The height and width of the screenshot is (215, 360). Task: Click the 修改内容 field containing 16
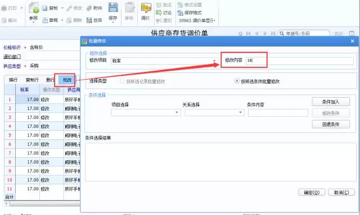coord(299,61)
